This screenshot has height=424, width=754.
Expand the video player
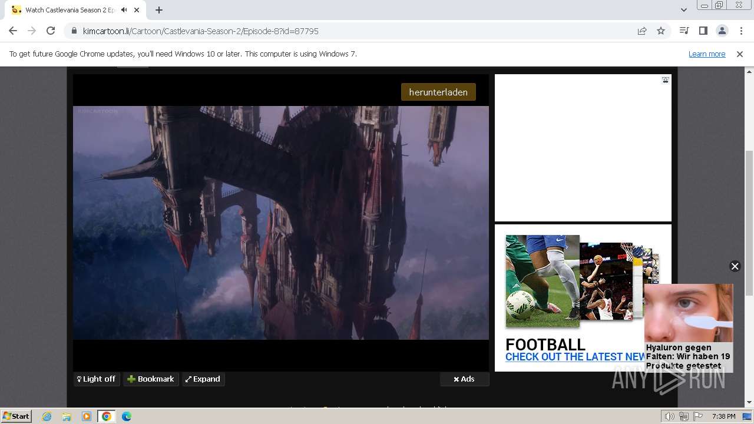(x=203, y=379)
